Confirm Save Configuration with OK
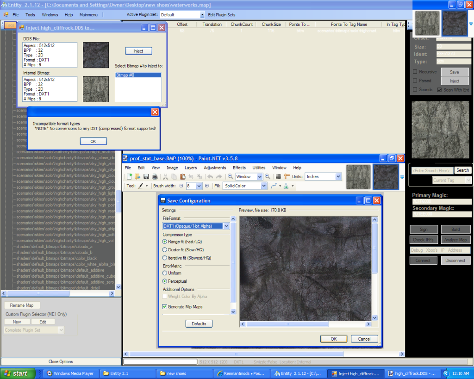This screenshot has height=379, width=474. click(334, 339)
